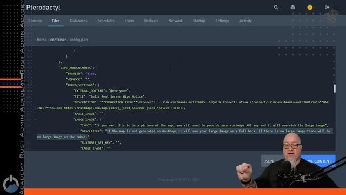Collapse the EMBED_SETTINGS fold arrow
This screenshot has height=195, width=346.
coord(35,85)
